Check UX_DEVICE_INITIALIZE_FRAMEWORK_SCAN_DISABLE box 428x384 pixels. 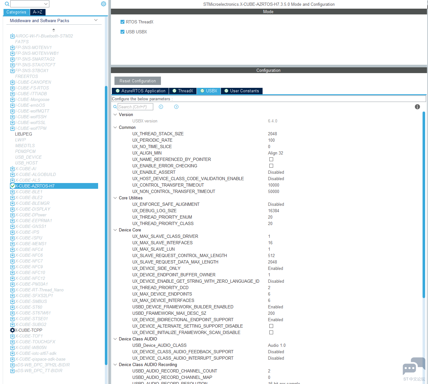point(271,332)
